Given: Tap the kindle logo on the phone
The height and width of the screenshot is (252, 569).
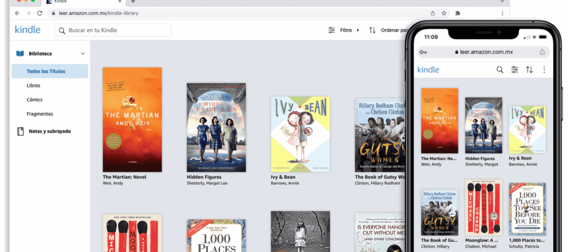Looking at the screenshot, I should point(428,70).
